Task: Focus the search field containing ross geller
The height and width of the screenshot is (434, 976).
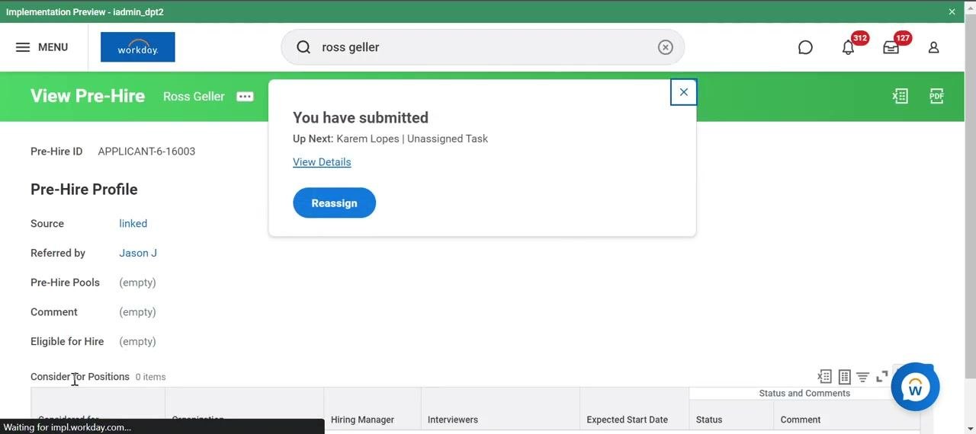Action: pos(483,47)
